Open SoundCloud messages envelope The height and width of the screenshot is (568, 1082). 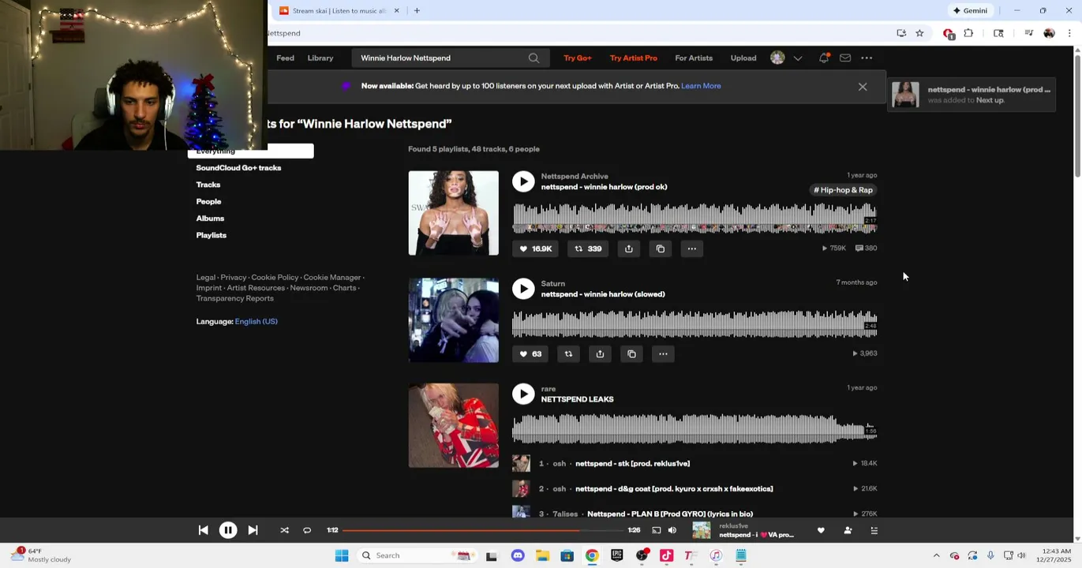point(845,58)
